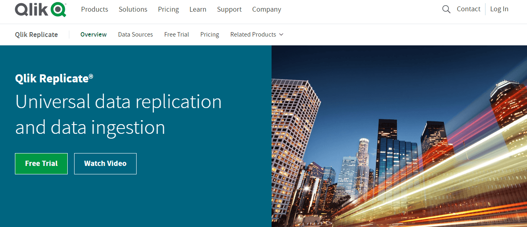
Task: Open the search magnifier icon
Action: tap(446, 9)
